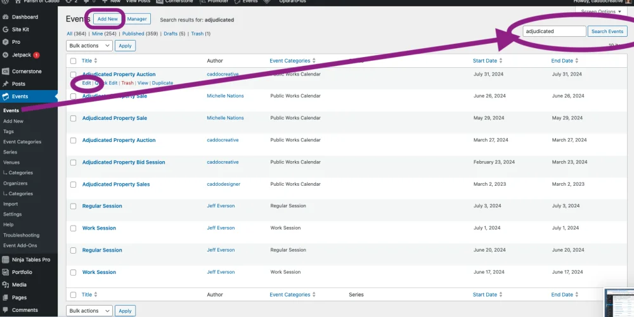Click the Posts pushpin icon
This screenshot has width=634, height=317.
(x=6, y=84)
